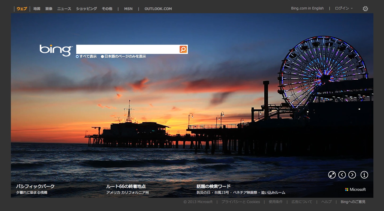Click the Microsoft logo in corner

coord(355,190)
